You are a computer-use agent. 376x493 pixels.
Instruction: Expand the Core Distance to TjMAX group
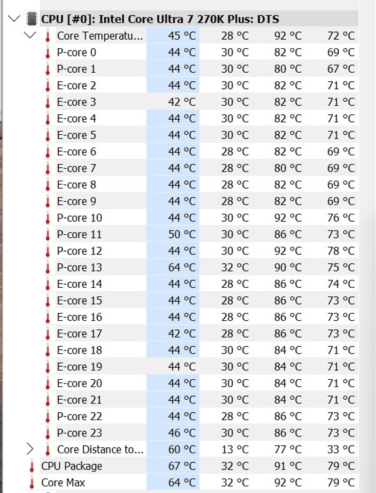point(30,449)
